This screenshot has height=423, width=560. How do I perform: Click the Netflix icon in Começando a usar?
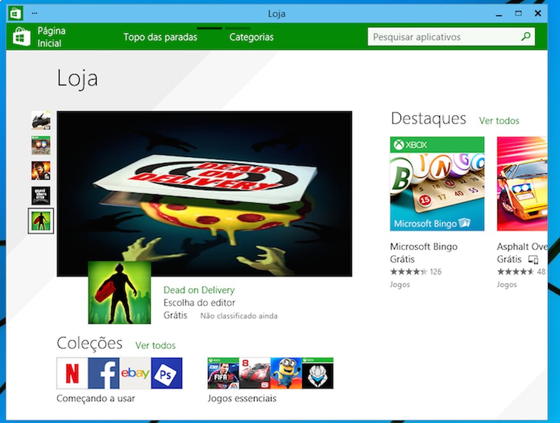pos(72,373)
